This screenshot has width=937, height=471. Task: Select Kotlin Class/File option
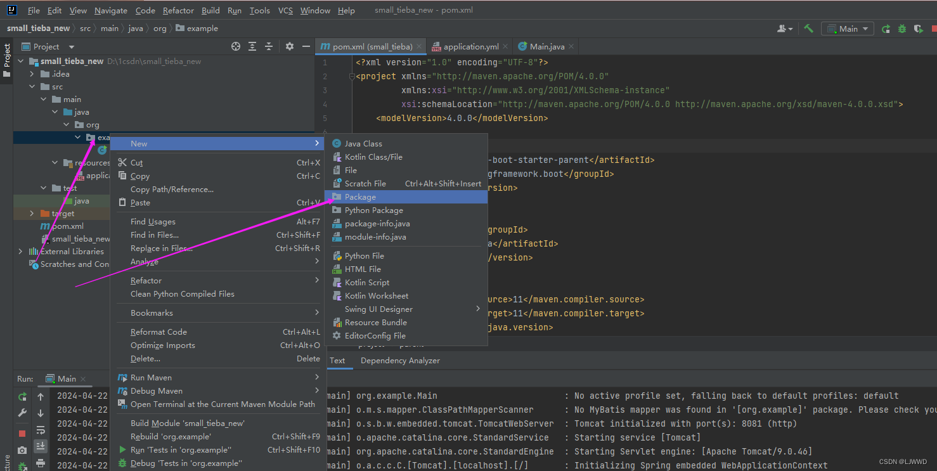(406, 157)
